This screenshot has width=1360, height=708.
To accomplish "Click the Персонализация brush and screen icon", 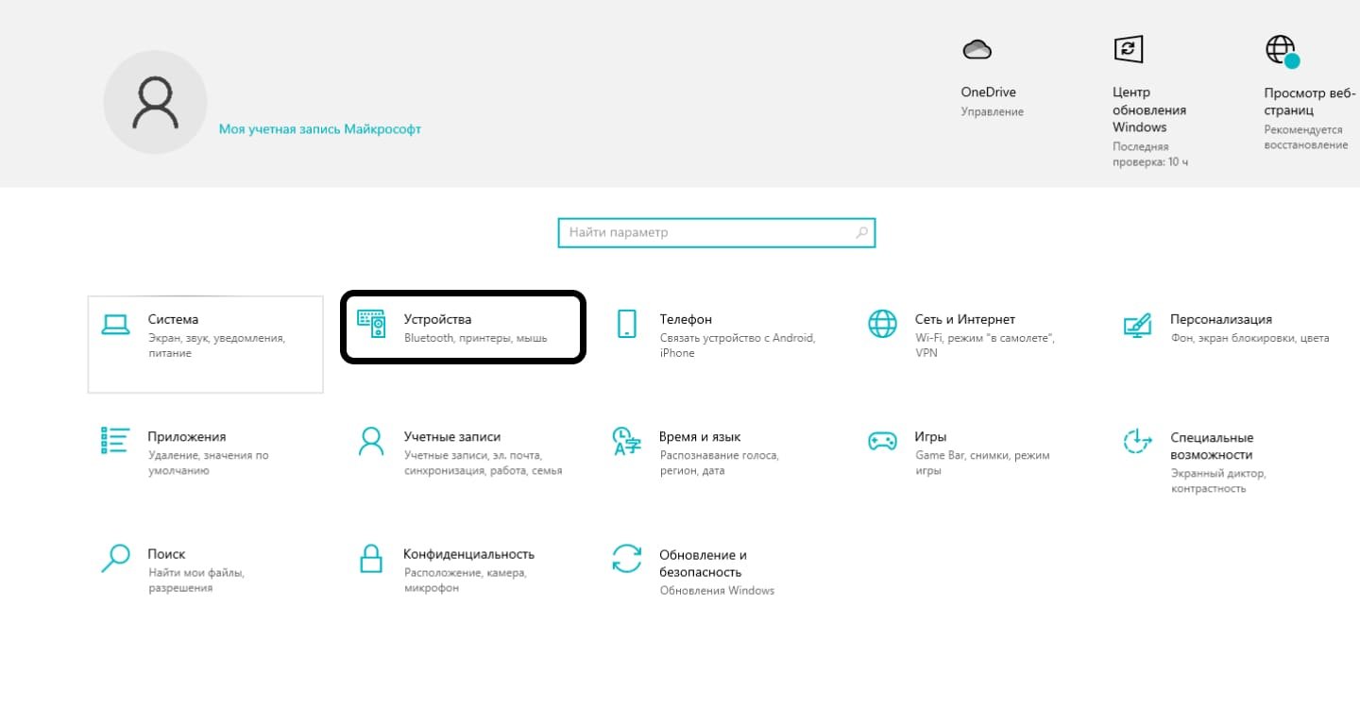I will [1137, 325].
